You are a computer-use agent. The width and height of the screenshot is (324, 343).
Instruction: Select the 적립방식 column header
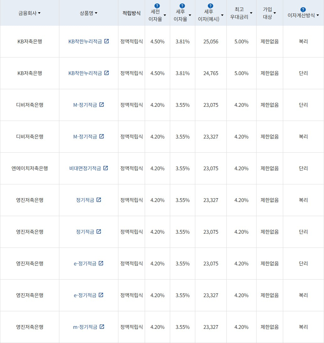coord(131,13)
